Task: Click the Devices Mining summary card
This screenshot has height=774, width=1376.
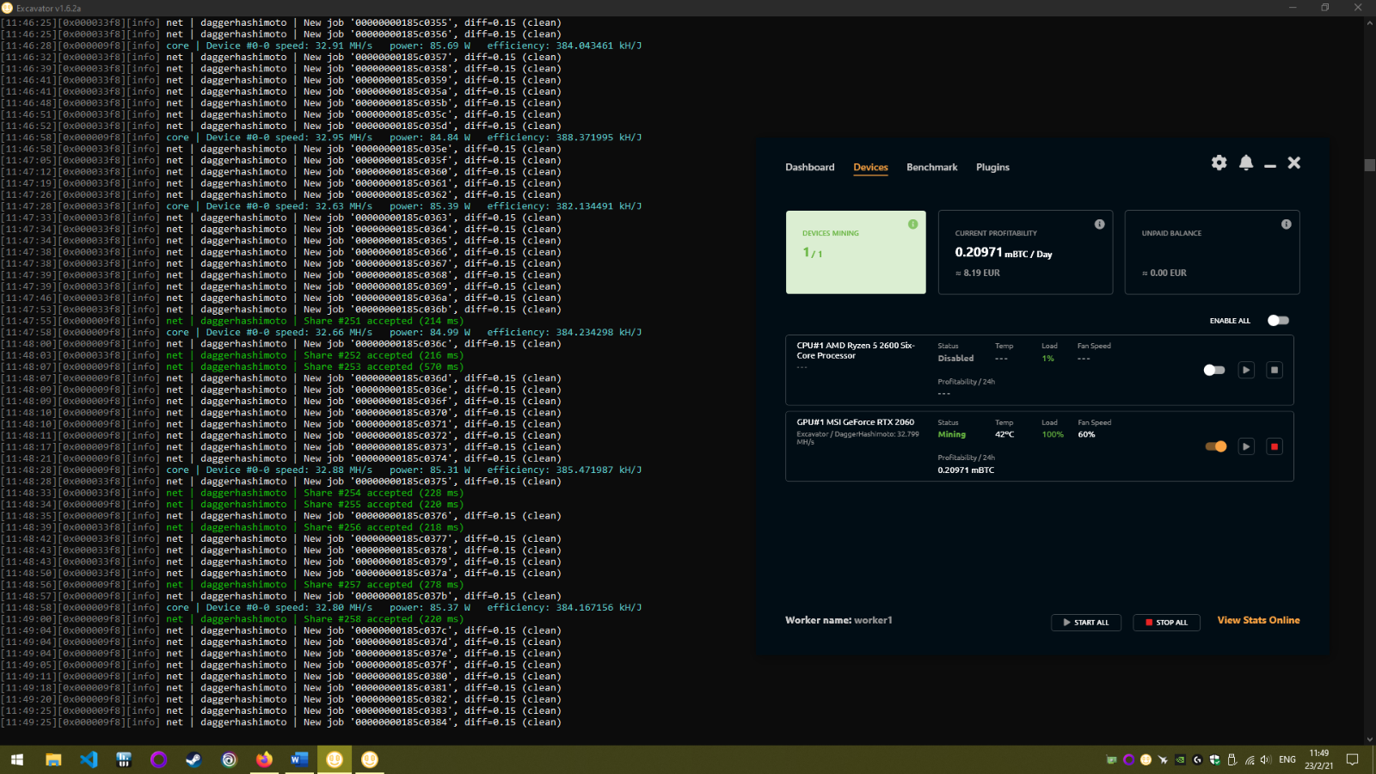Action: coord(856,252)
